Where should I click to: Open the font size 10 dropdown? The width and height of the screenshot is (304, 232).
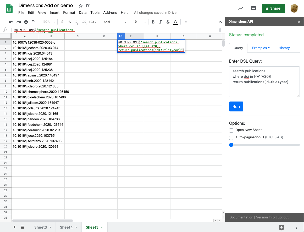pyautogui.click(x=139, y=22)
